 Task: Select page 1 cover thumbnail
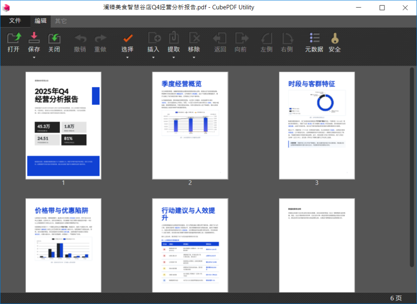tap(63, 125)
